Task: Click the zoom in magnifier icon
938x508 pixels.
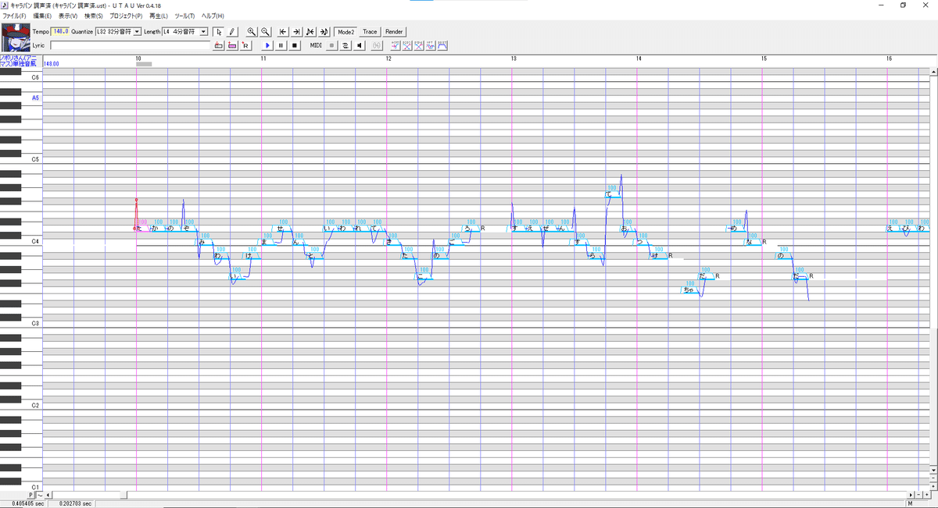Action: tap(251, 32)
